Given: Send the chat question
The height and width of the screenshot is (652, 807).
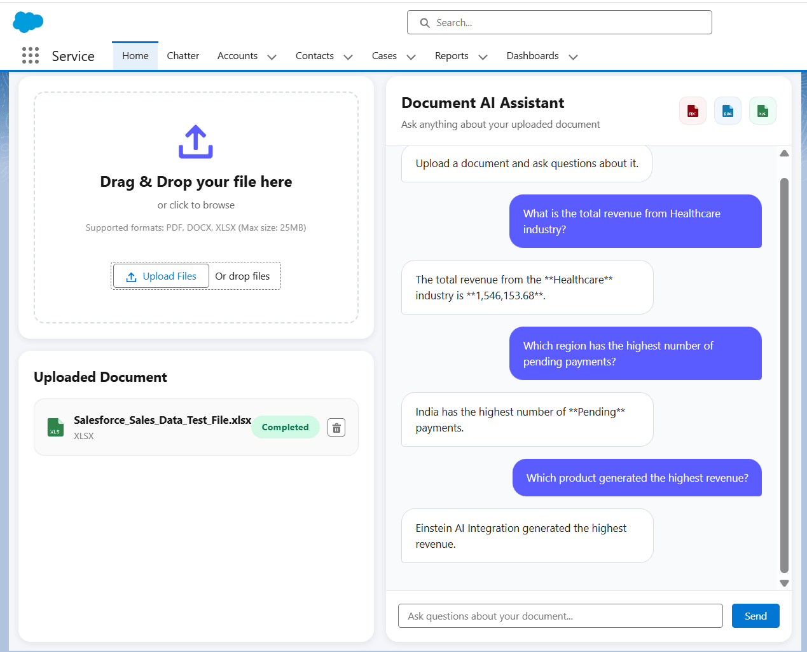Looking at the screenshot, I should tap(755, 616).
